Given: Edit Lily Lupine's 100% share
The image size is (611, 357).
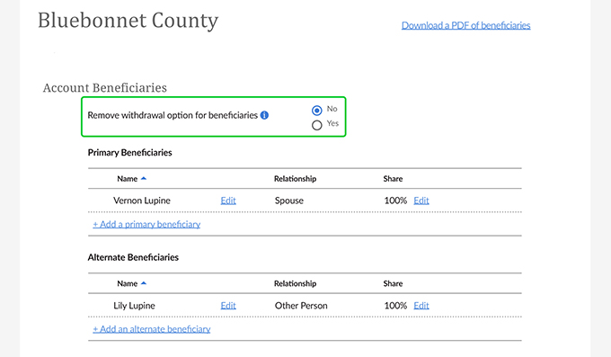Looking at the screenshot, I should coord(421,306).
